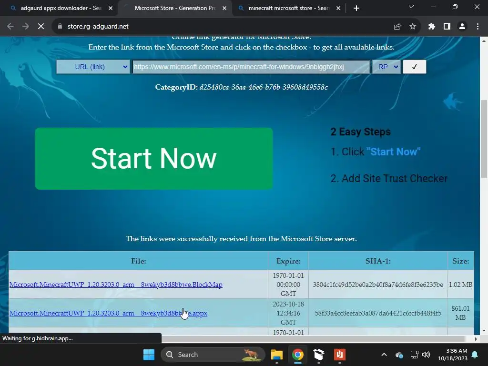Click the Expire: column header
This screenshot has height=366, width=488.
(288, 261)
